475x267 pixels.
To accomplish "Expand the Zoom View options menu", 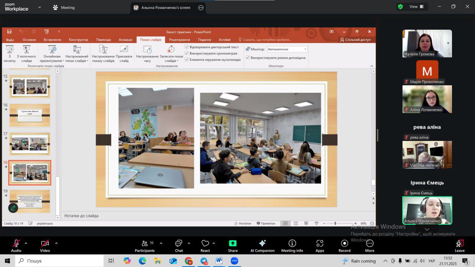I will click(413, 7).
